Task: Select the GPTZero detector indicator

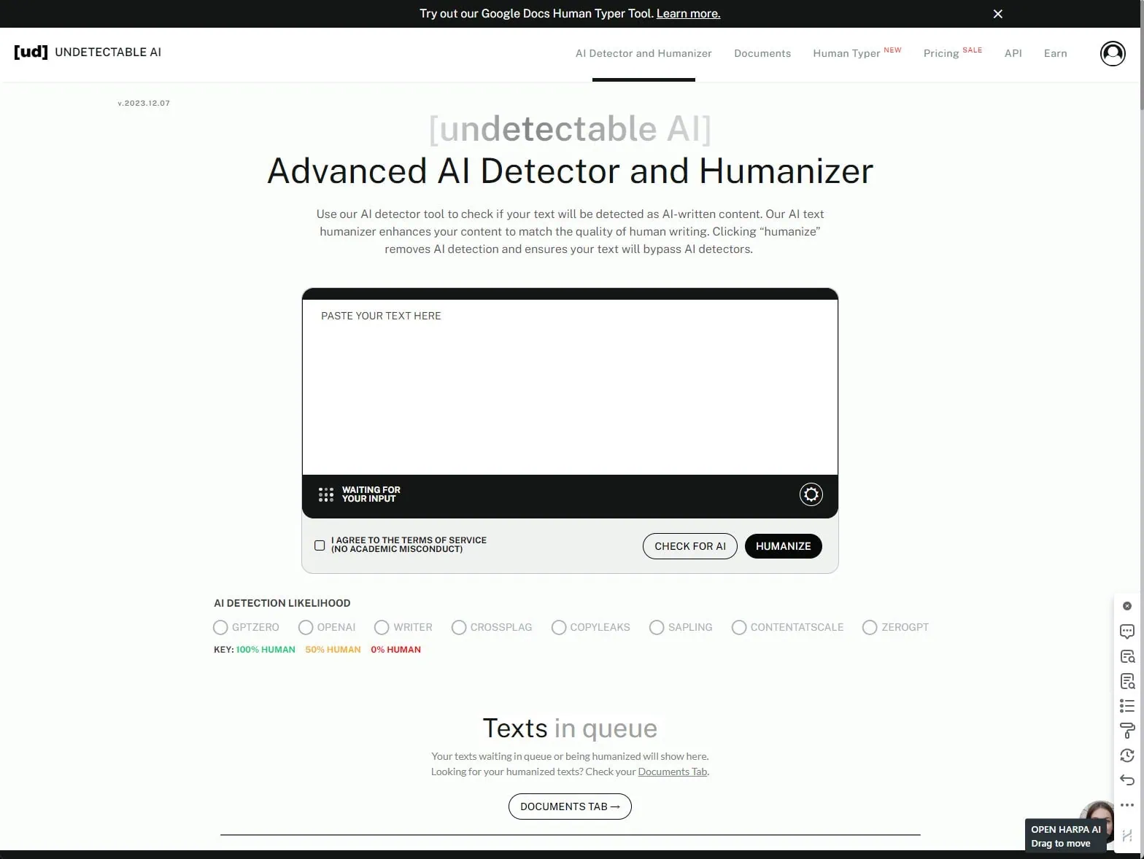Action: click(220, 627)
